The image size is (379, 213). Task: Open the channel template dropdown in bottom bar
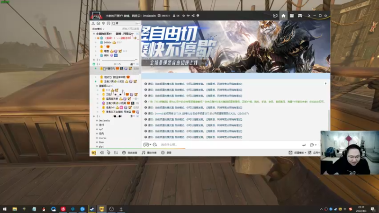tap(298, 152)
